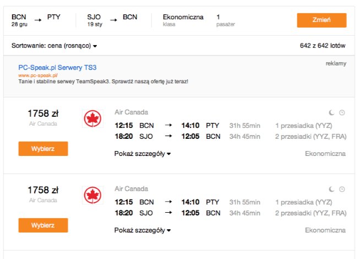Screen dimensions: 360x259
Task: Click the clock icon in second result
Action: point(342,189)
